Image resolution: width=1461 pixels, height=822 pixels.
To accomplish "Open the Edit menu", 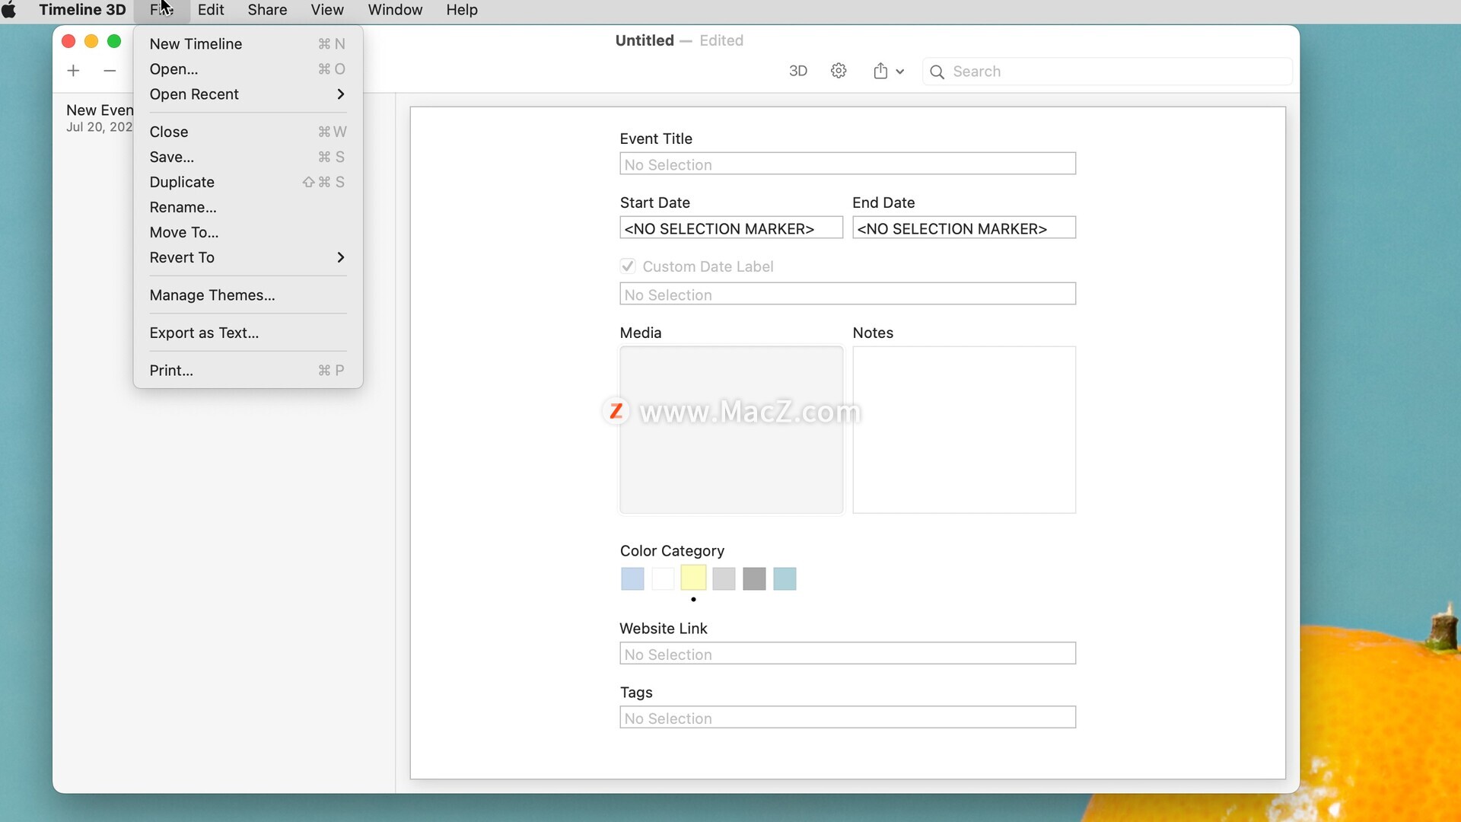I will point(211,10).
